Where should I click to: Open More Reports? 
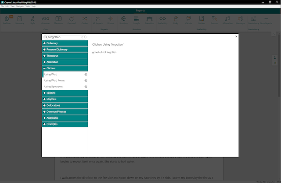[266, 20]
